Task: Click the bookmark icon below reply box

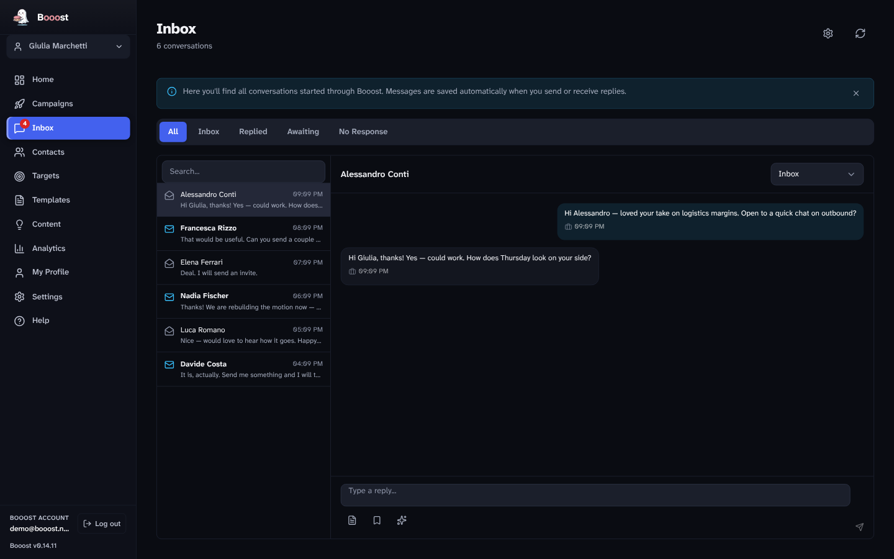Action: 377,520
